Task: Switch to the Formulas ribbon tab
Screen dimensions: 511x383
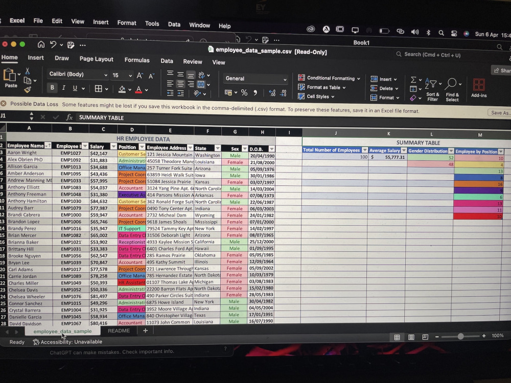Action: (x=137, y=60)
